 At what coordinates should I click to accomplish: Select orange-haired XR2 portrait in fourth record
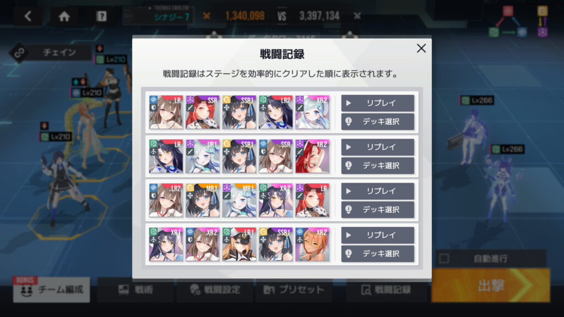[312, 244]
